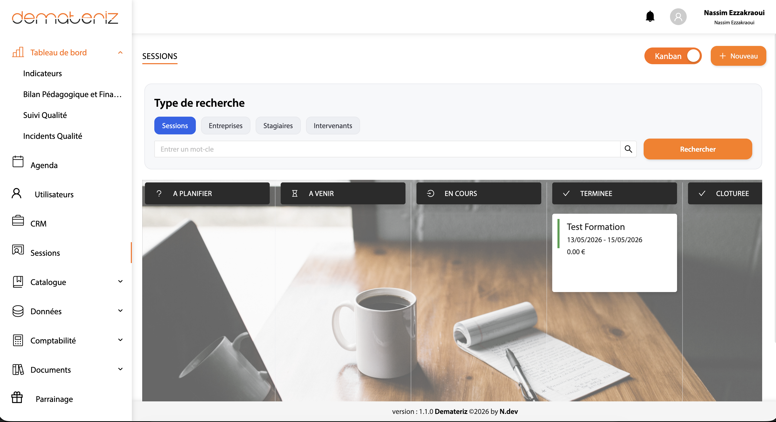Click the TERMINEE checkmark icon
The height and width of the screenshot is (422, 776).
click(x=566, y=193)
